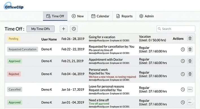
Task: Open history clock for Feb 22 request
Action: point(183,49)
